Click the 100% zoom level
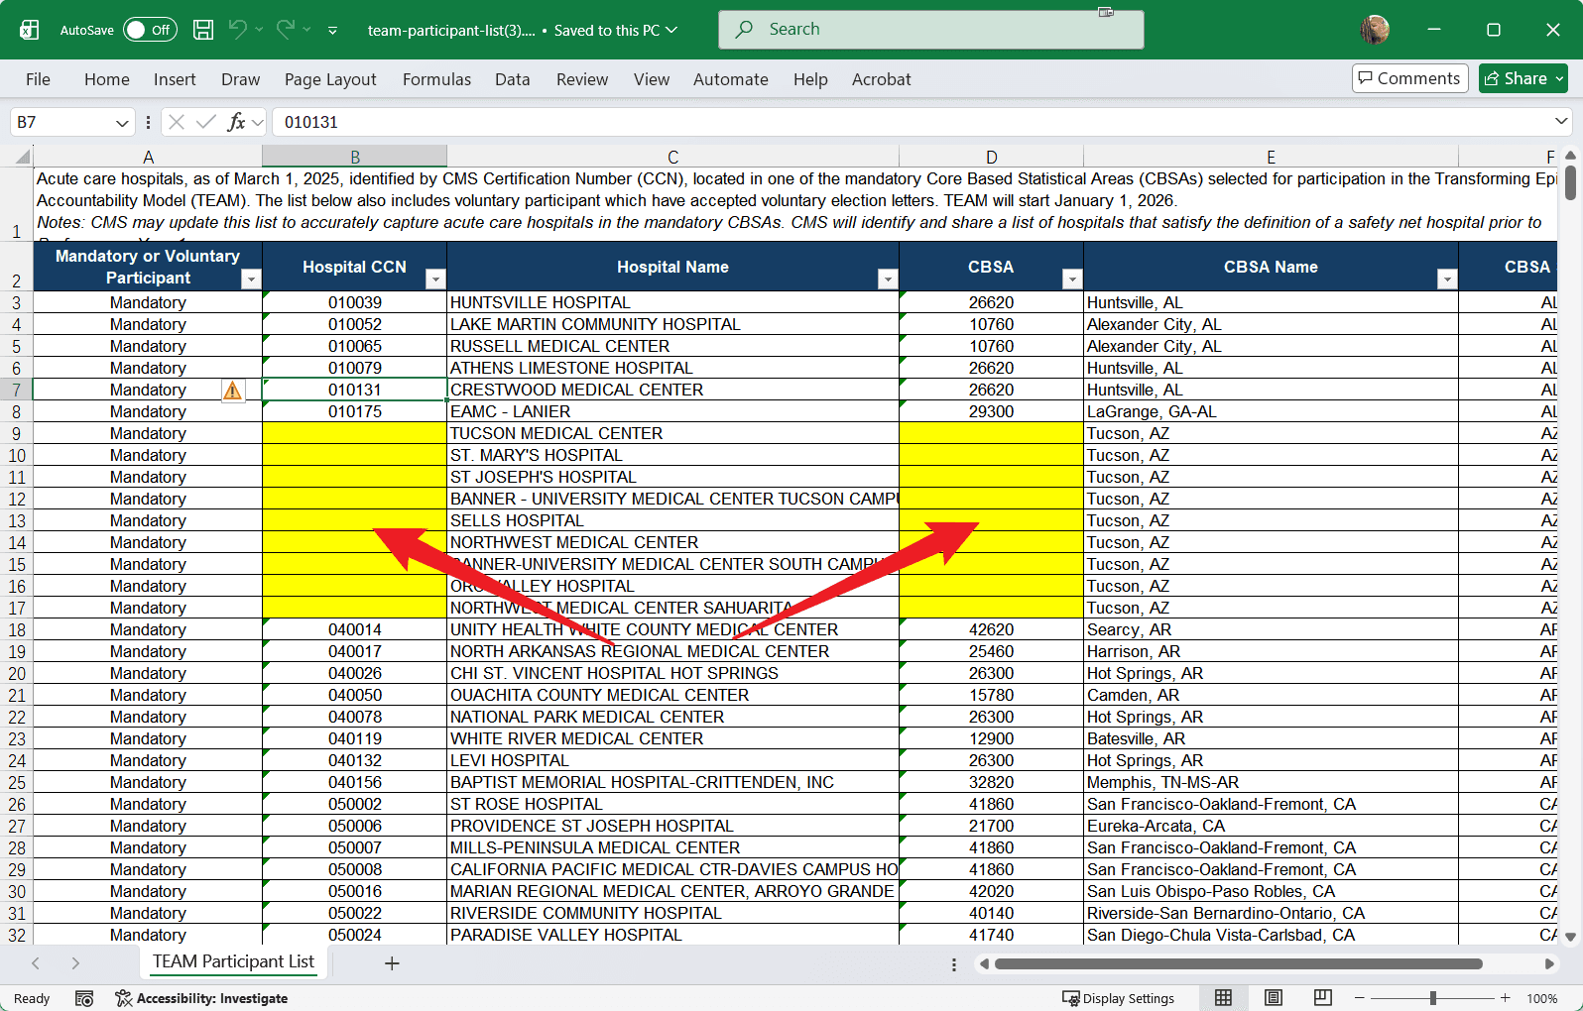The image size is (1583, 1011). [x=1542, y=998]
